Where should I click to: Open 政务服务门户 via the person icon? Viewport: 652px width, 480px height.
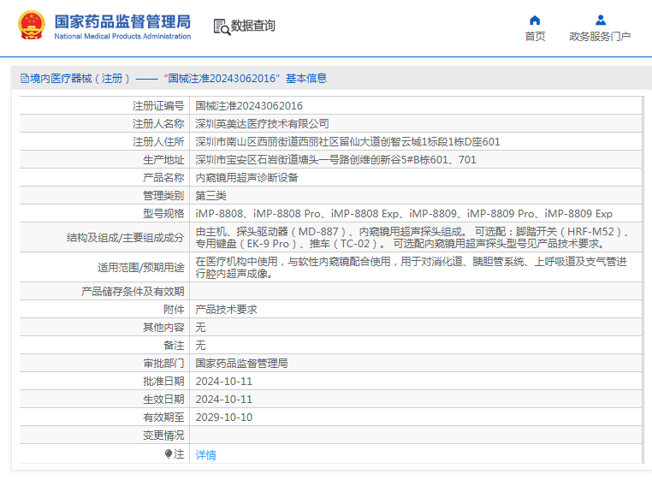[x=601, y=20]
